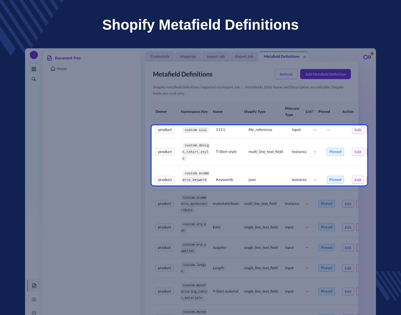The image size is (401, 315).
Task: Select the Metafield Definitions tab
Action: [x=281, y=57]
